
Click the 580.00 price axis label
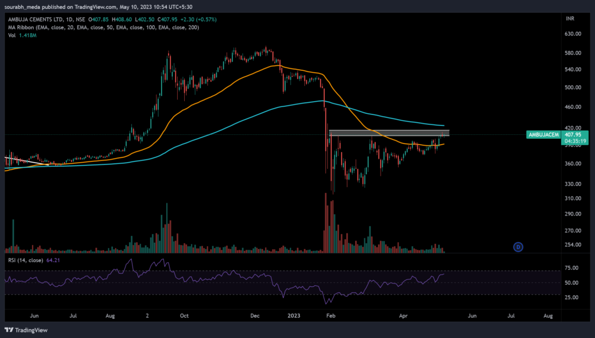[x=573, y=53]
